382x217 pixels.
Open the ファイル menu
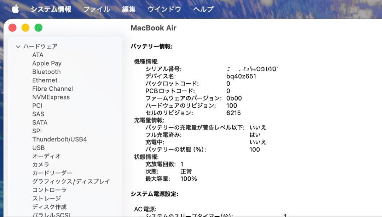click(x=96, y=9)
